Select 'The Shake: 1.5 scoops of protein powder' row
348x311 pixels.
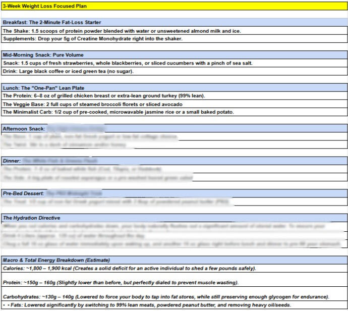pos(174,31)
